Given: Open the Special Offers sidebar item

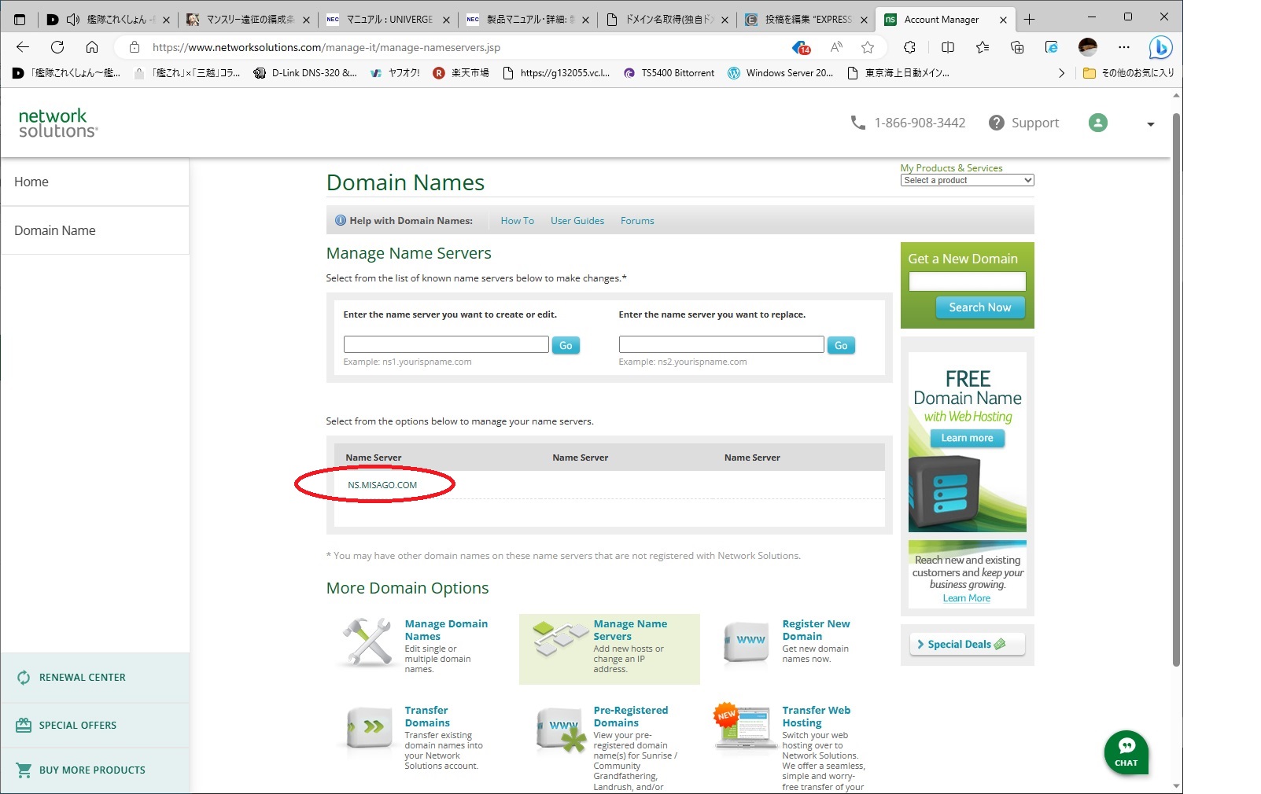Looking at the screenshot, I should pyautogui.click(x=94, y=725).
